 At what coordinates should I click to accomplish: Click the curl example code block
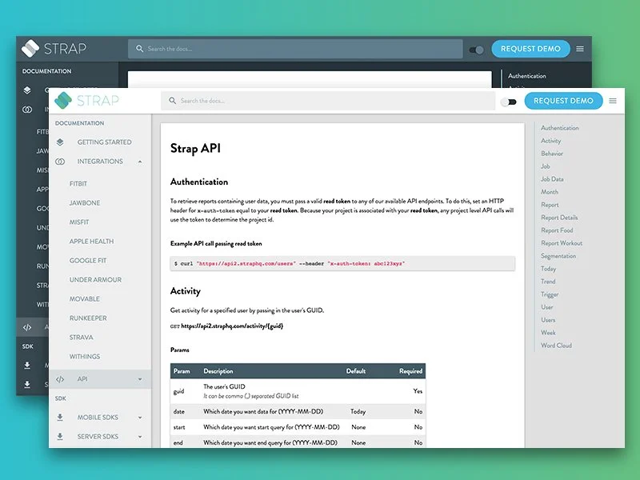342,264
